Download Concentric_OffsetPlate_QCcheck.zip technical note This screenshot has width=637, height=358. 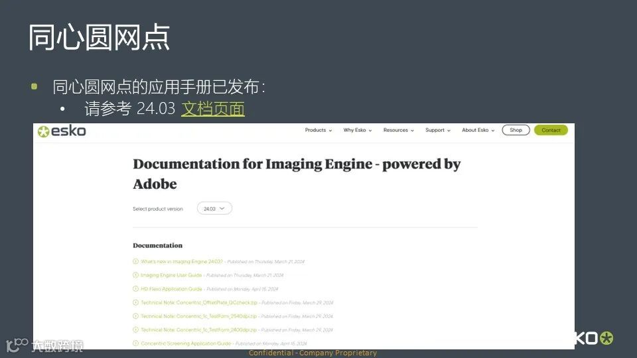coord(199,303)
